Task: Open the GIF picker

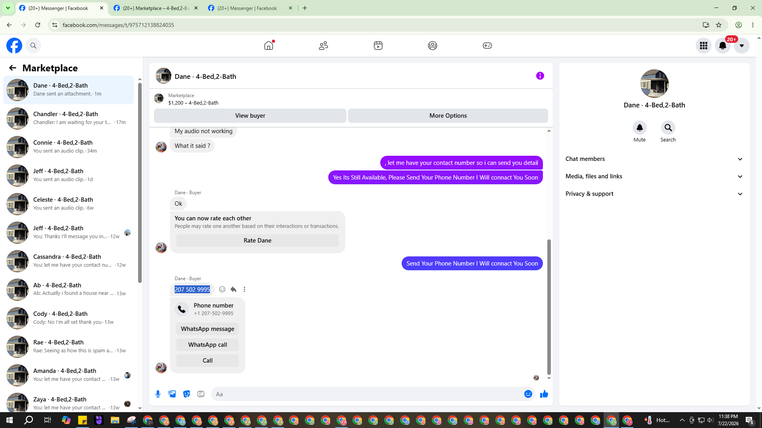Action: click(x=201, y=394)
